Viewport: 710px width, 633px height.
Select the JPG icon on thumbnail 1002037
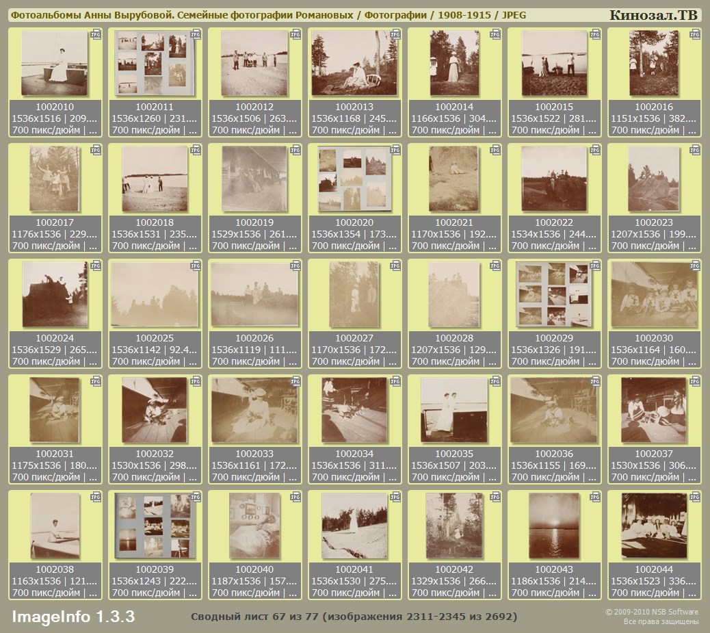[x=695, y=381]
